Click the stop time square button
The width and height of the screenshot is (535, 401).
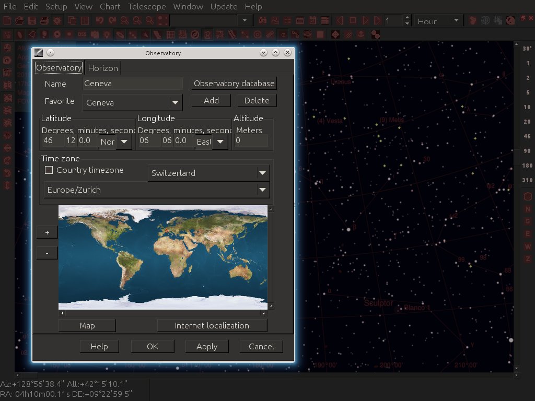[353, 20]
